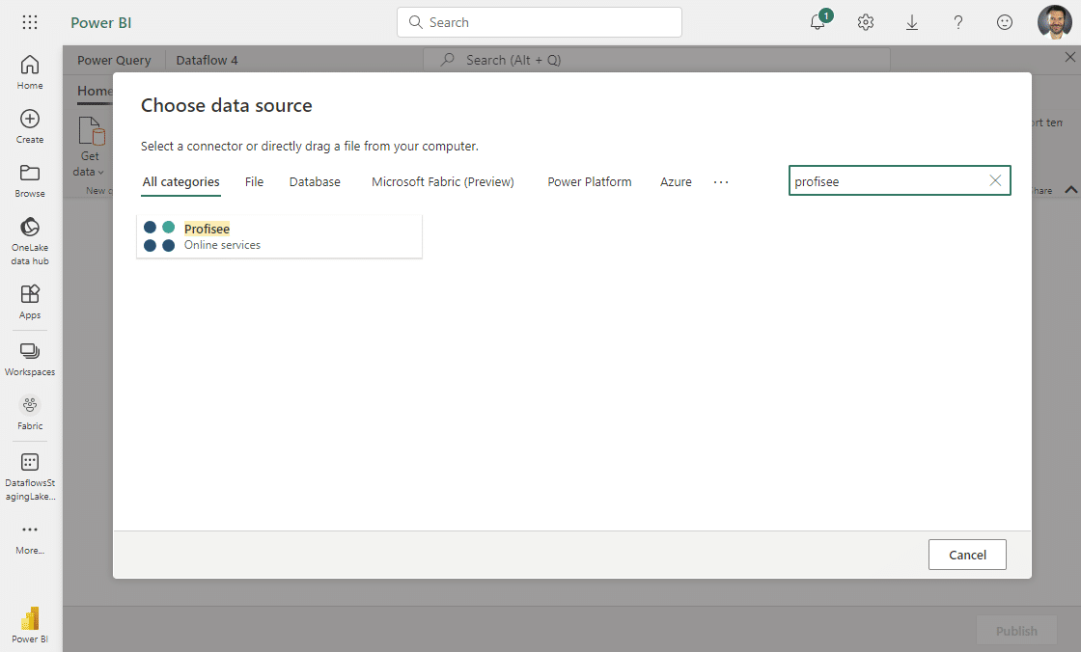1081x652 pixels.
Task: Click the Dataflow 4 title
Action: 207,60
